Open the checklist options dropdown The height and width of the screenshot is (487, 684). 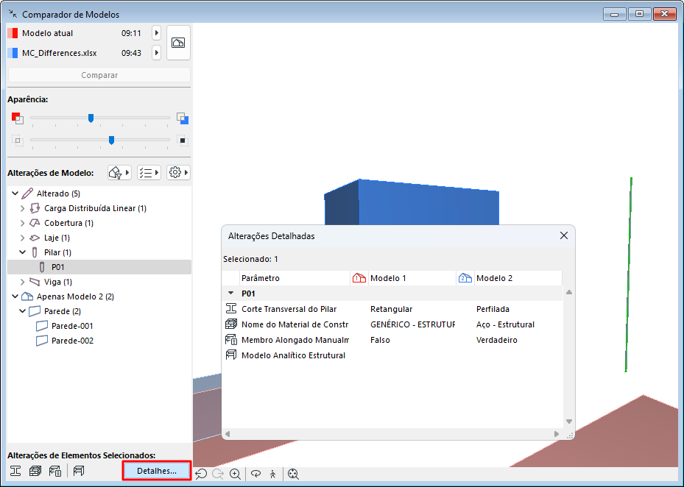point(149,173)
